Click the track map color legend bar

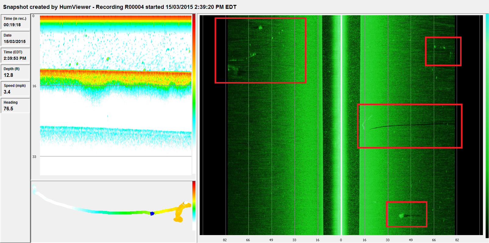tap(194, 204)
